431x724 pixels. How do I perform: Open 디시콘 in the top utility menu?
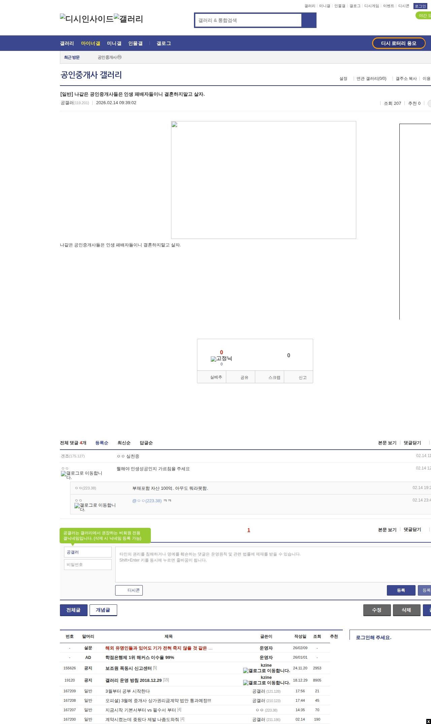[x=404, y=6]
